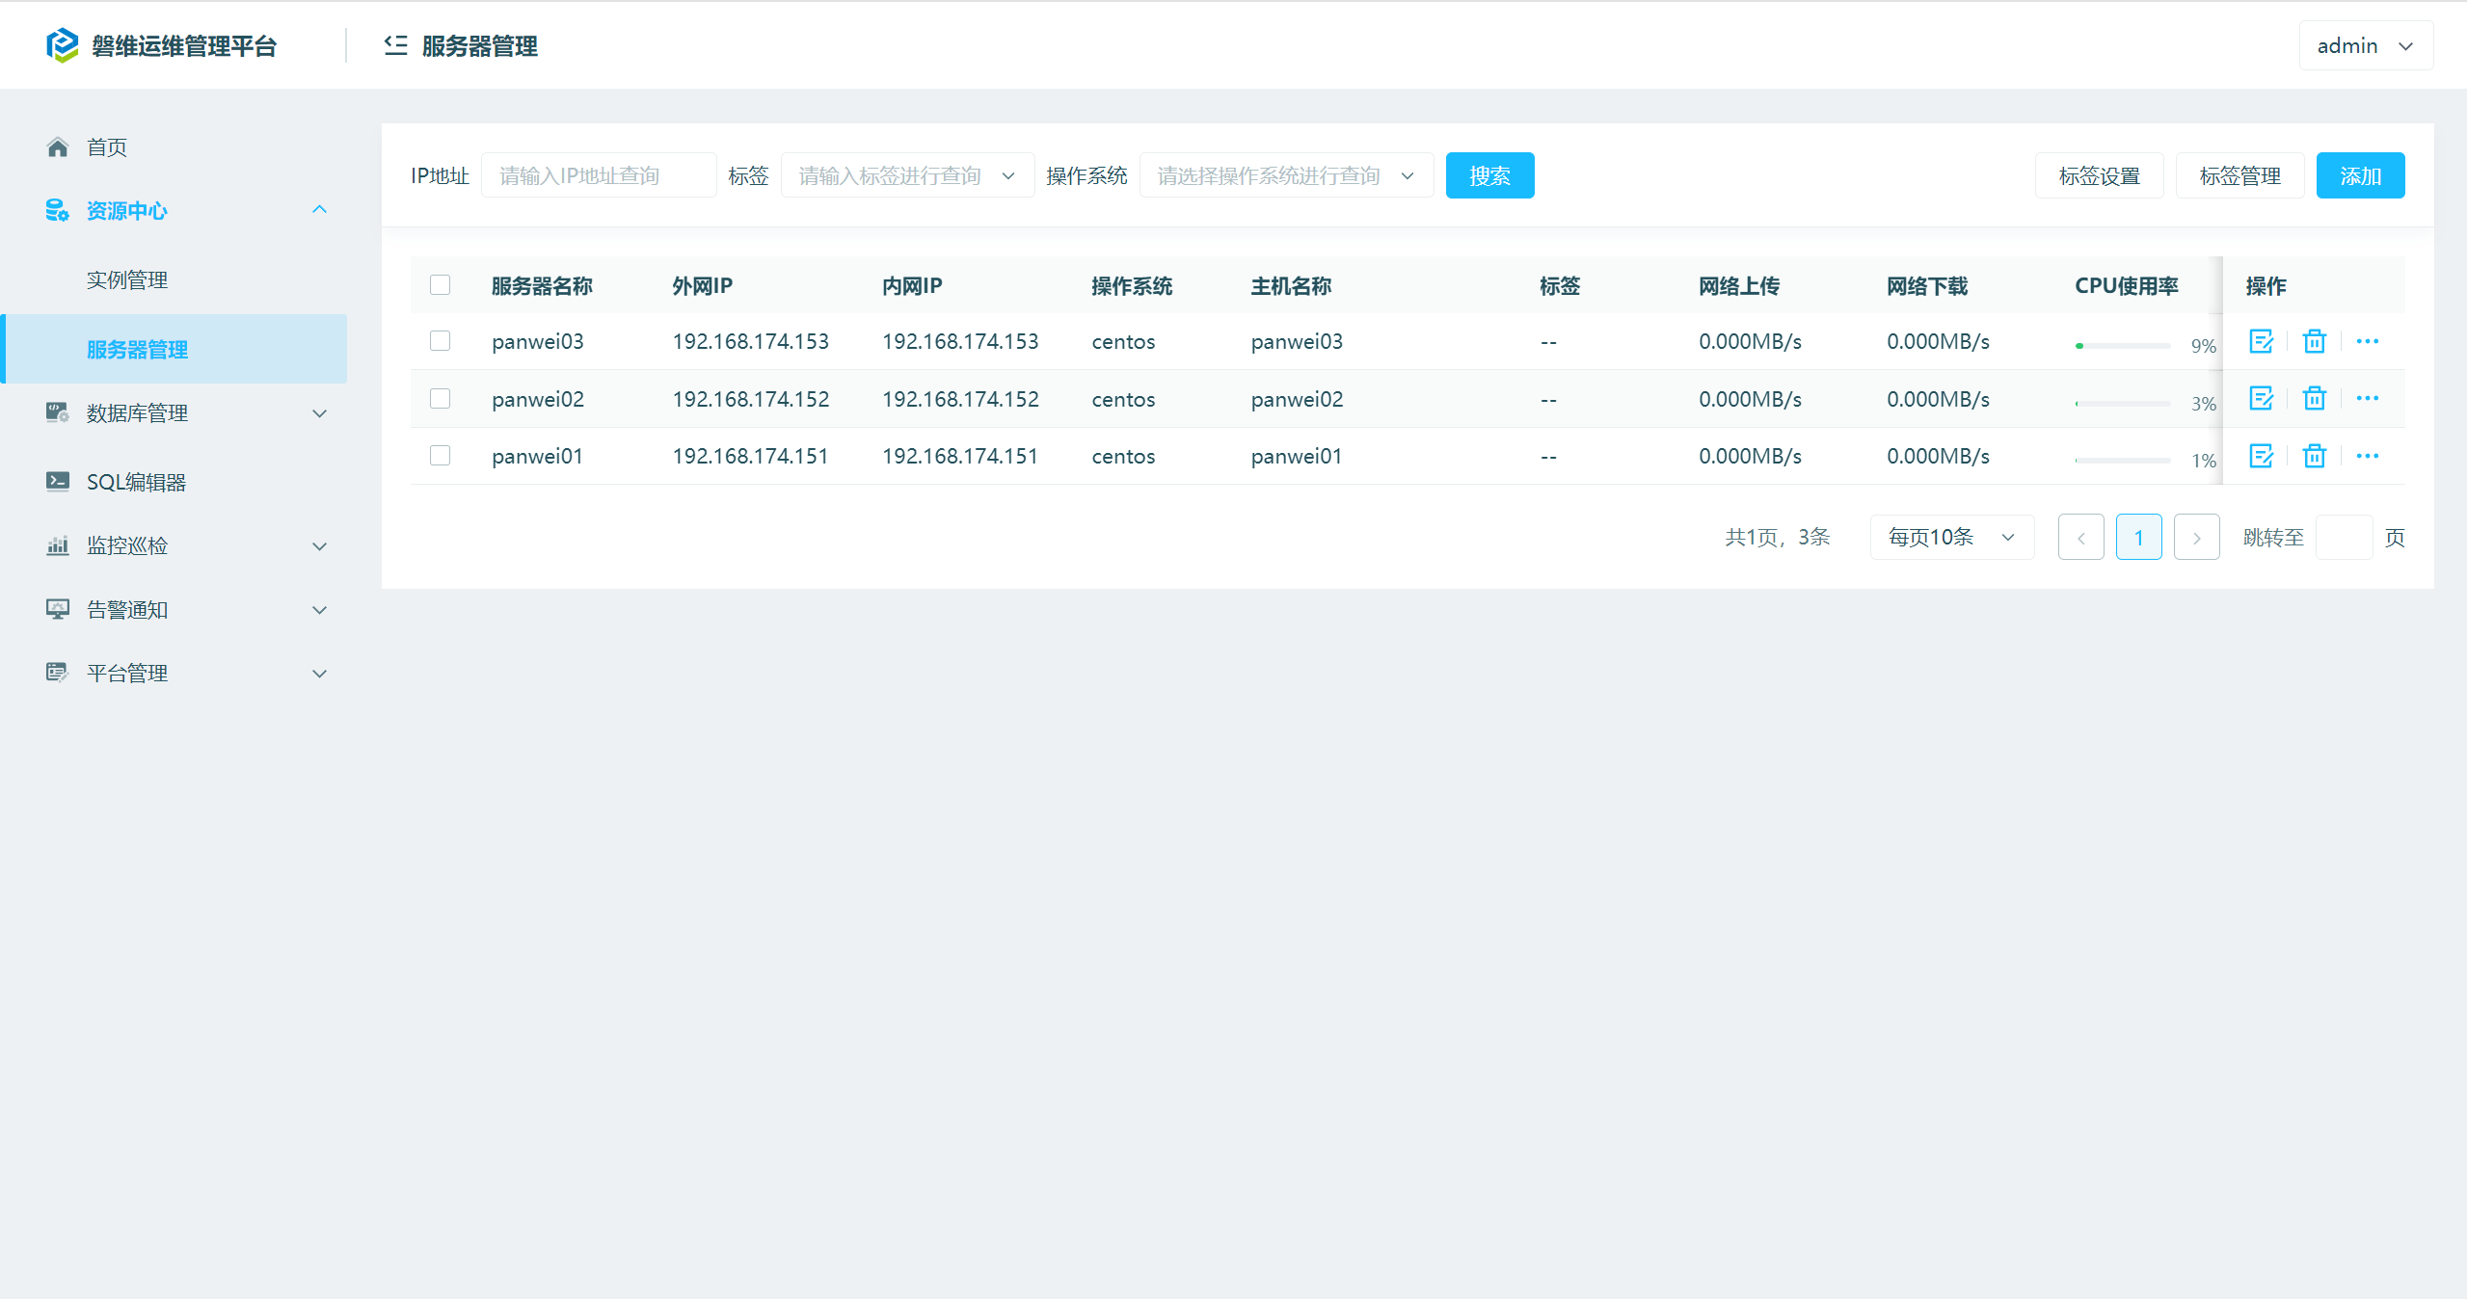Open more actions menu for panwei02

[x=2367, y=398]
